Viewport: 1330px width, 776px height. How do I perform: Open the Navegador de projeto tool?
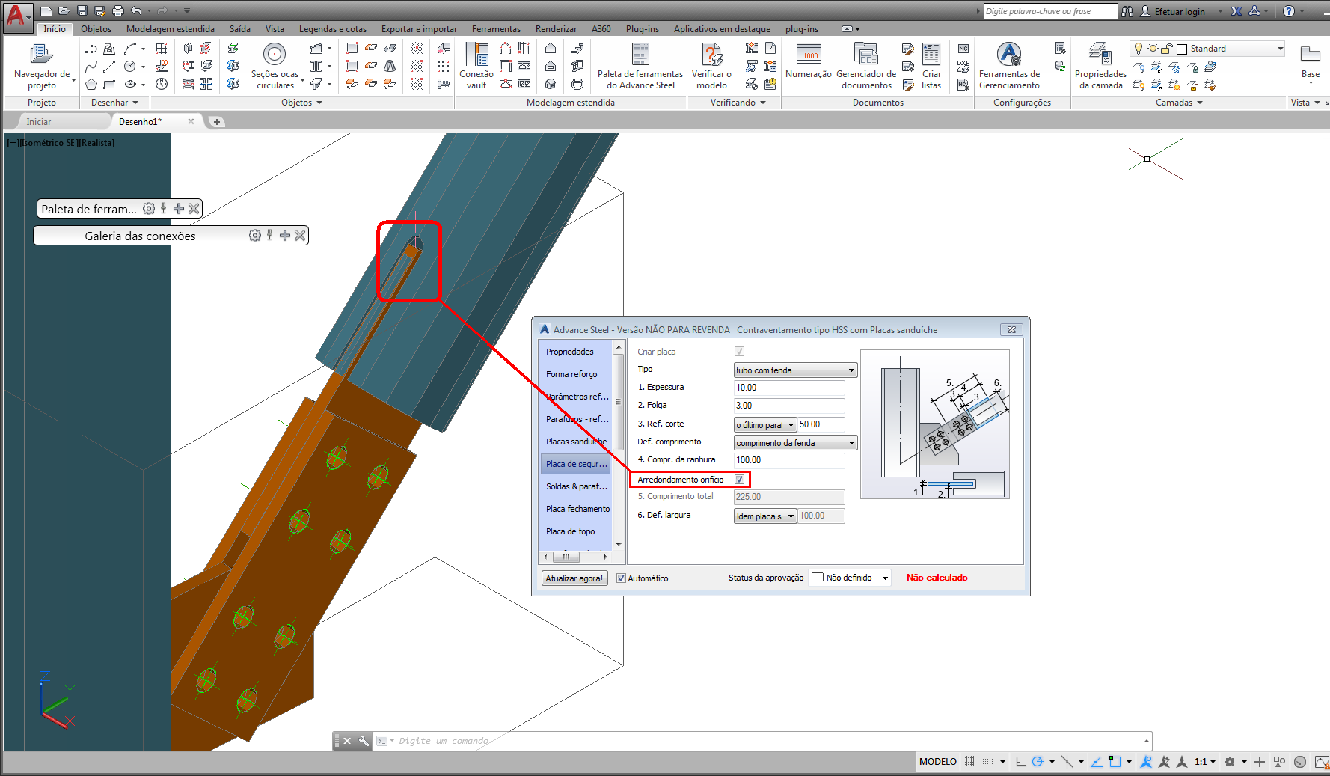[41, 66]
